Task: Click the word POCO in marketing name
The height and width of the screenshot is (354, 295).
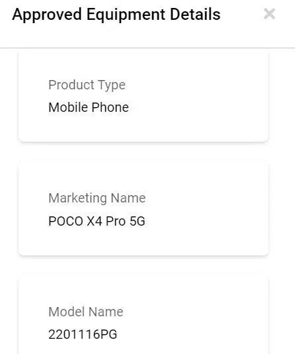Action: [x=65, y=221]
